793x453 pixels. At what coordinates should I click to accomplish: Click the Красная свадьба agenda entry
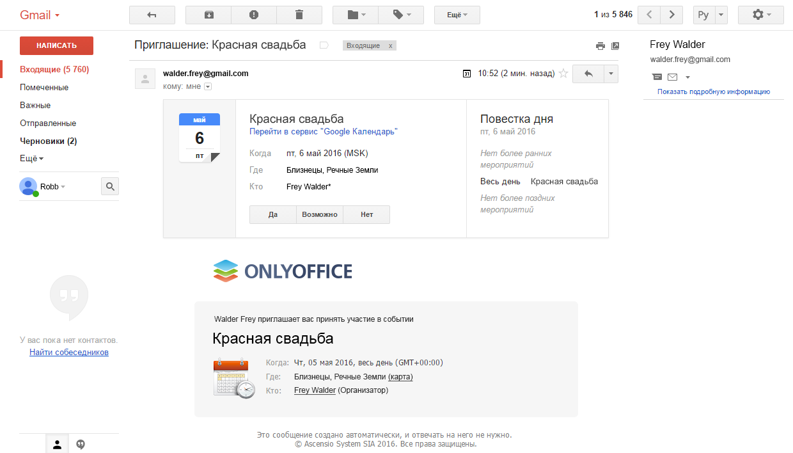tap(564, 182)
